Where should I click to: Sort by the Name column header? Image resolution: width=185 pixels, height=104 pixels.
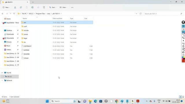(x=25, y=18)
